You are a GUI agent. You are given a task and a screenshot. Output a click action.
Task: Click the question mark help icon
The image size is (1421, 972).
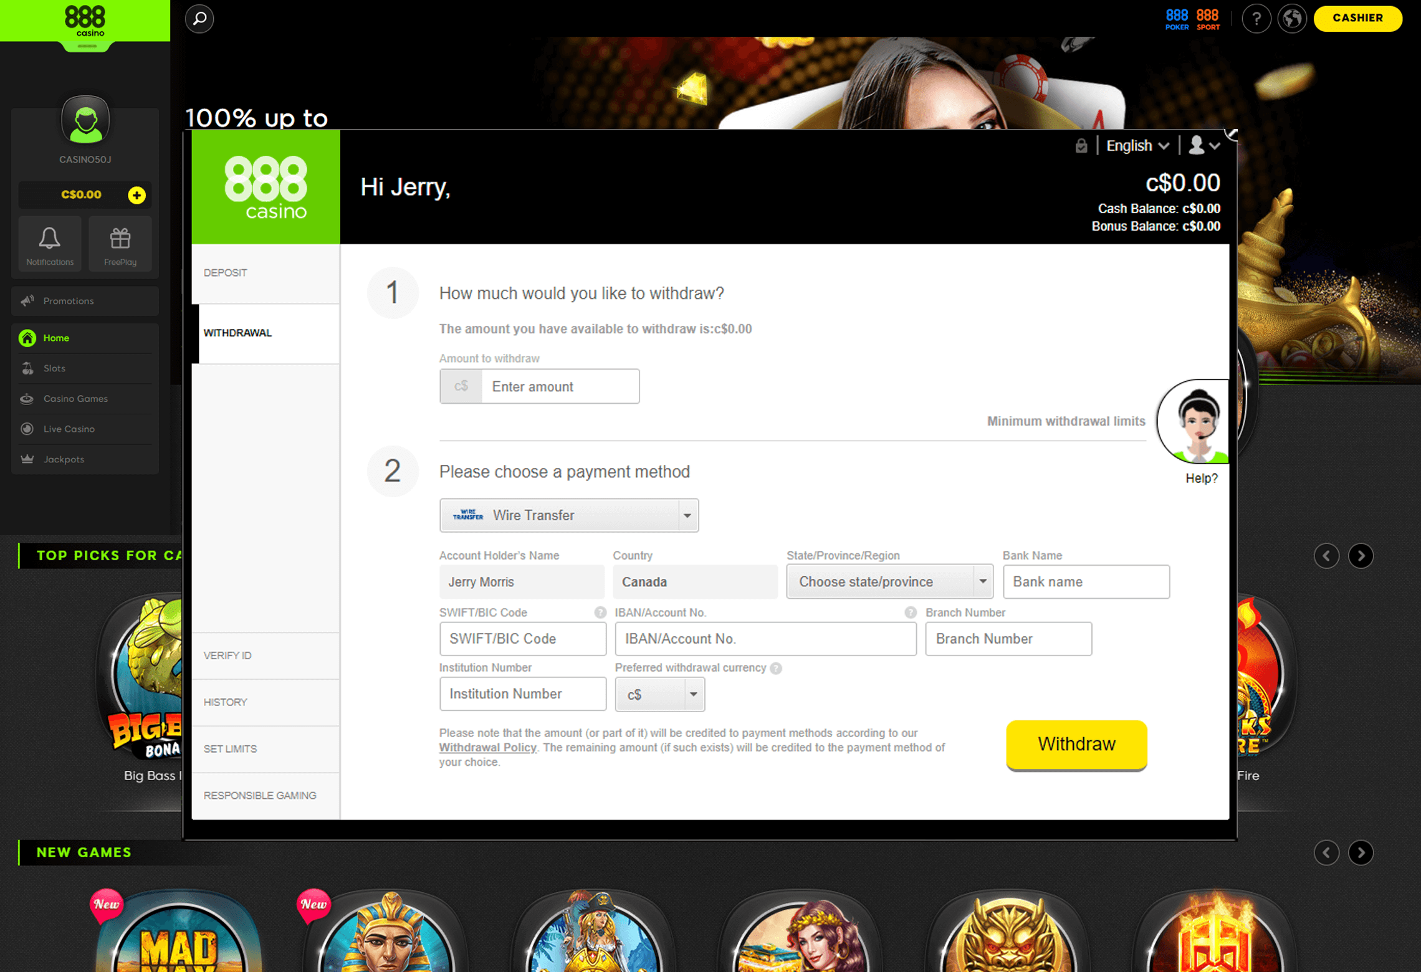click(x=1256, y=19)
